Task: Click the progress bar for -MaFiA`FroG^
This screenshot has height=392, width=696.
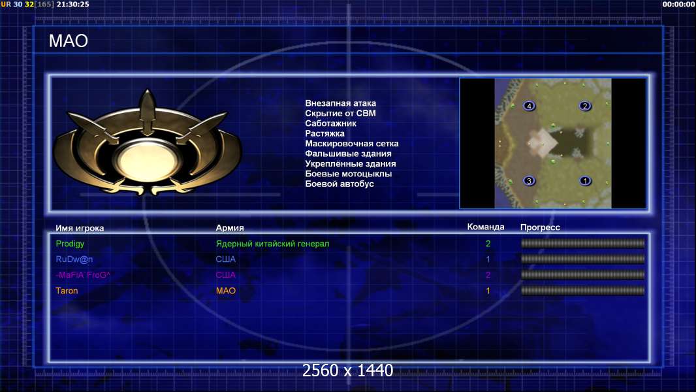Action: [x=582, y=275]
